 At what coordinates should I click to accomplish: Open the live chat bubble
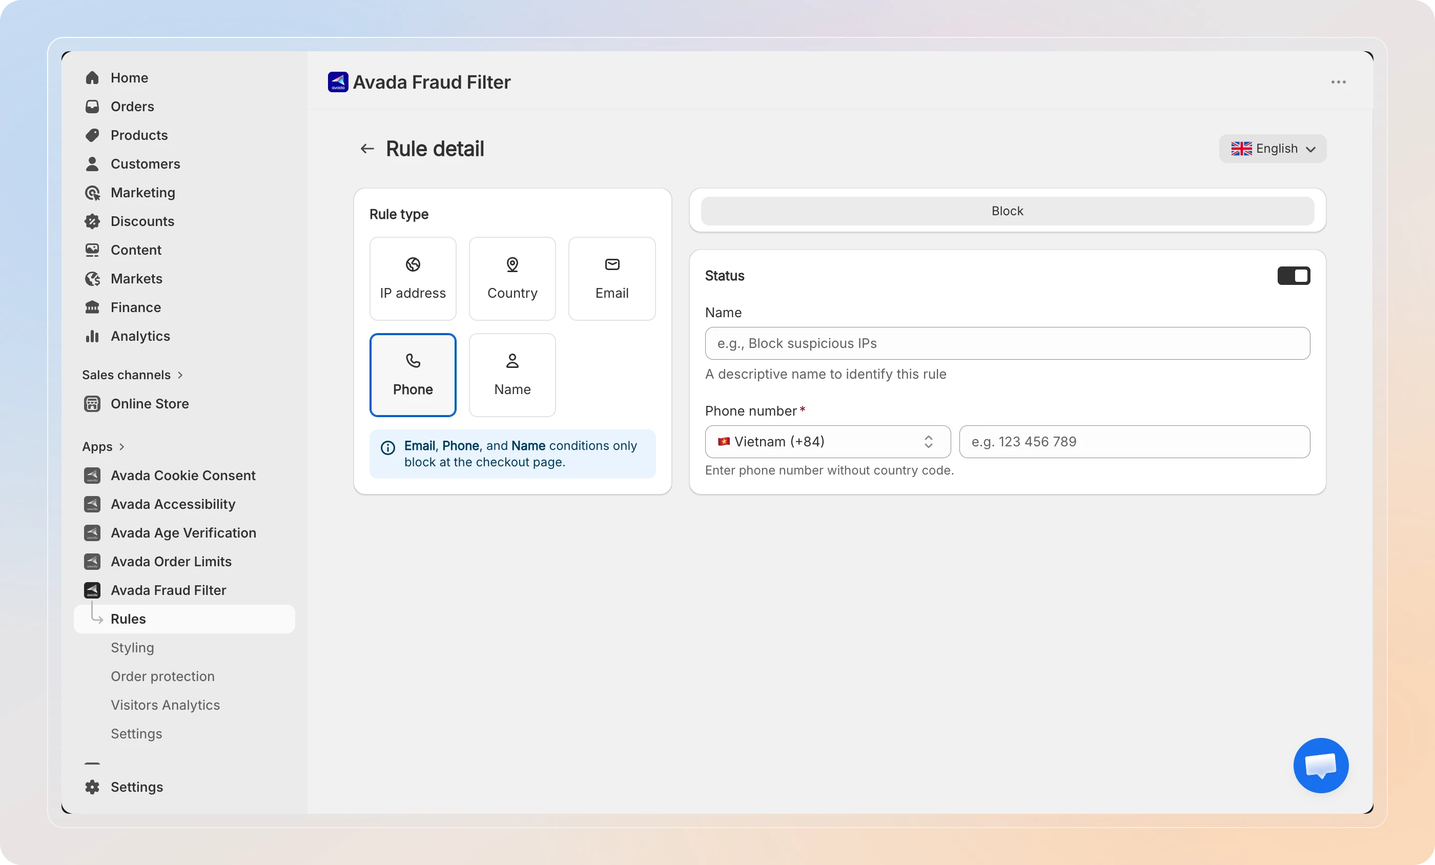pyautogui.click(x=1321, y=766)
